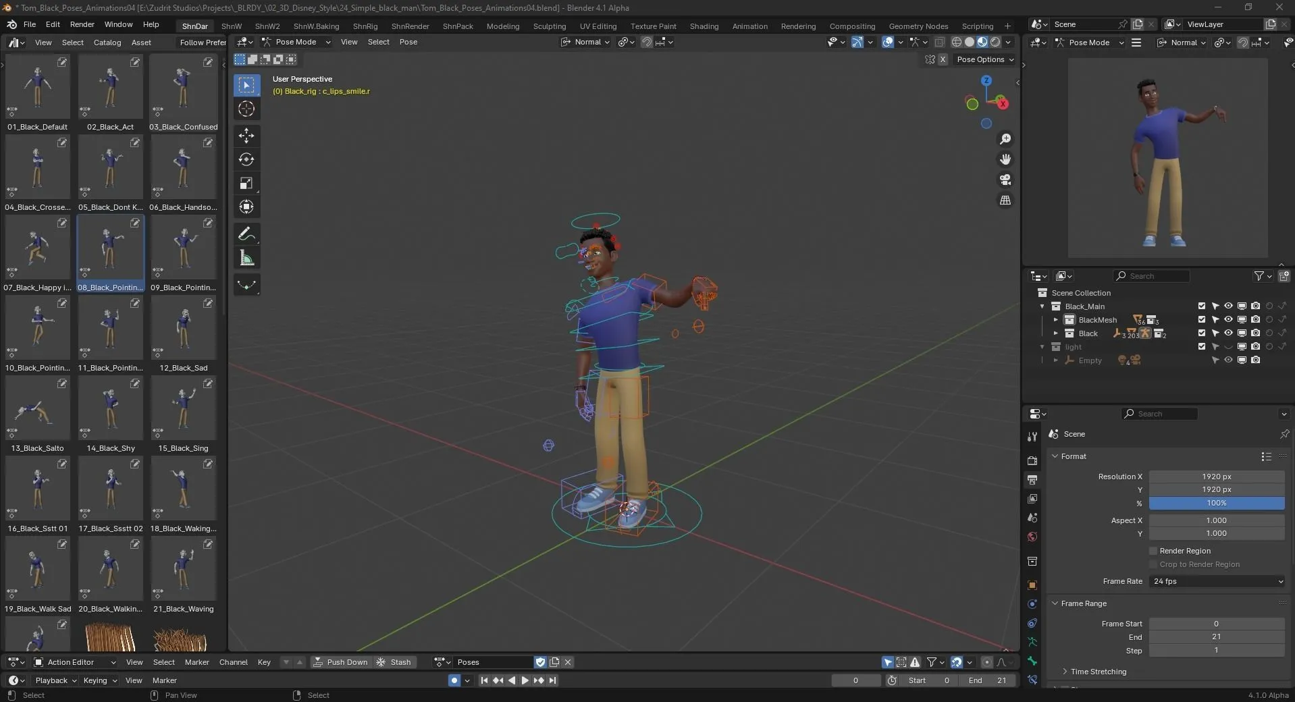Open the Render Properties tab in Properties editor
Viewport: 1295px width, 702px height.
[x=1032, y=460]
